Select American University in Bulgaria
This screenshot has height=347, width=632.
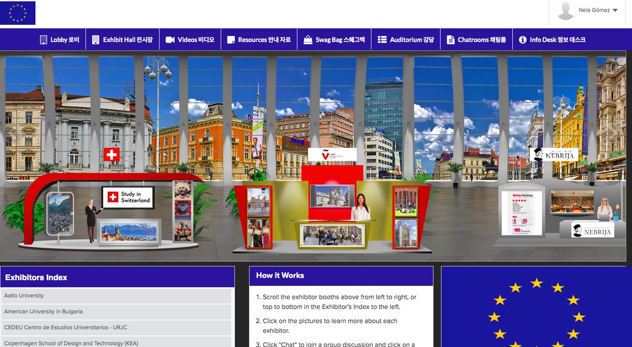coord(116,312)
